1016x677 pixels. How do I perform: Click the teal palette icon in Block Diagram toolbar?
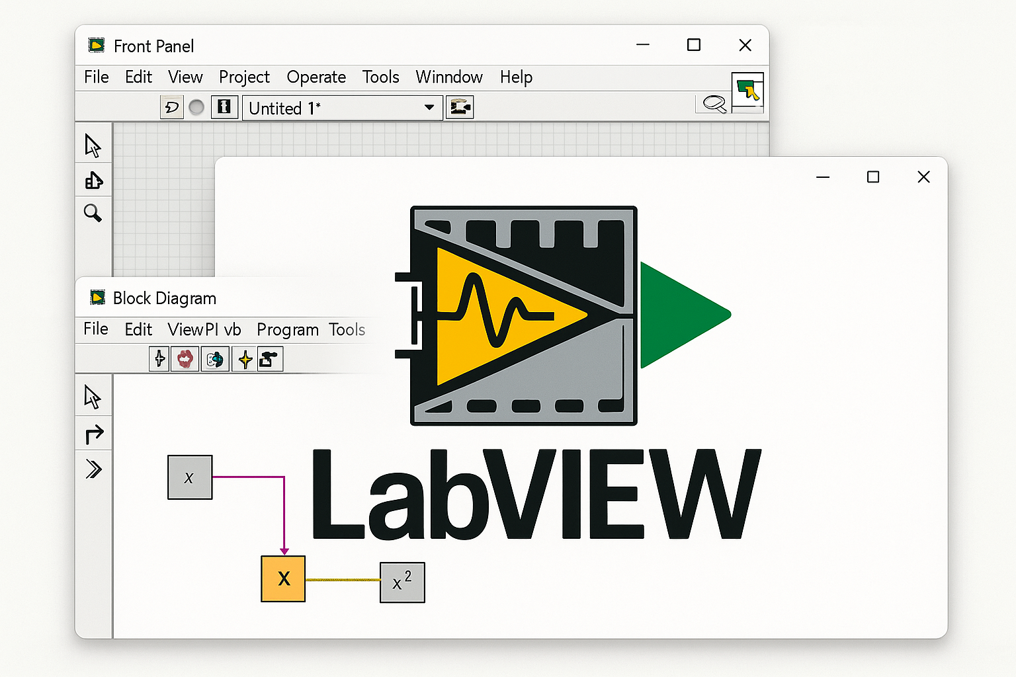215,359
